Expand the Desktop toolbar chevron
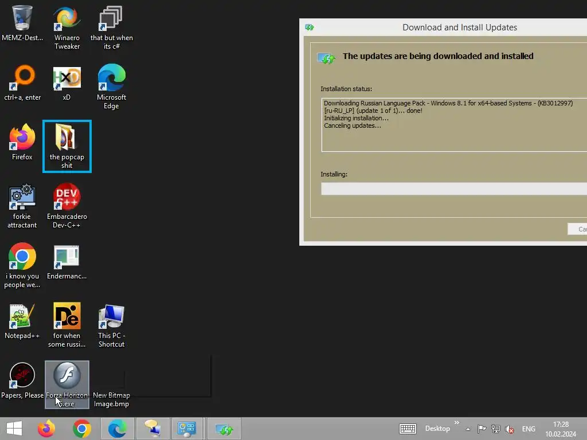The width and height of the screenshot is (587, 440). [x=457, y=423]
